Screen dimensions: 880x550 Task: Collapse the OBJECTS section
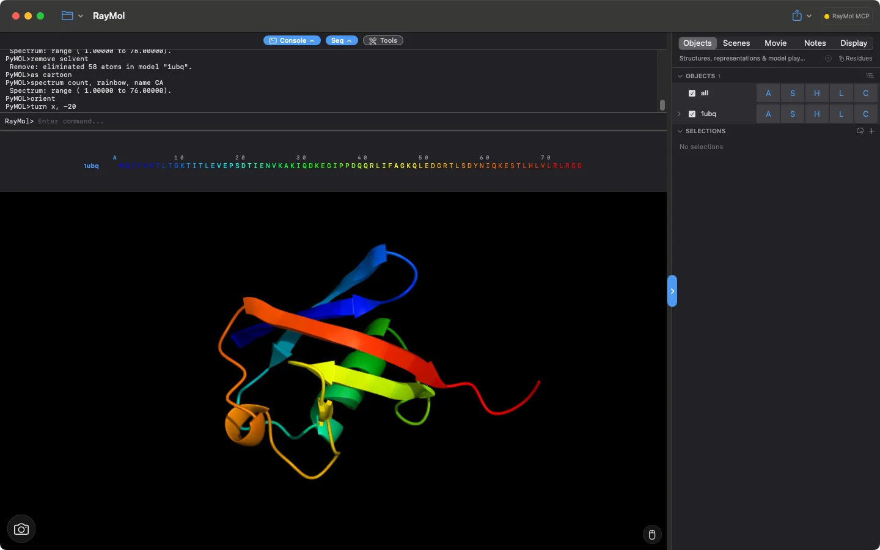pos(680,76)
